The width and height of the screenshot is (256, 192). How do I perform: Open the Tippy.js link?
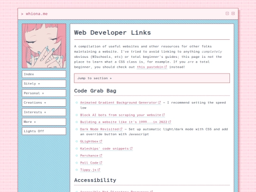(90, 170)
